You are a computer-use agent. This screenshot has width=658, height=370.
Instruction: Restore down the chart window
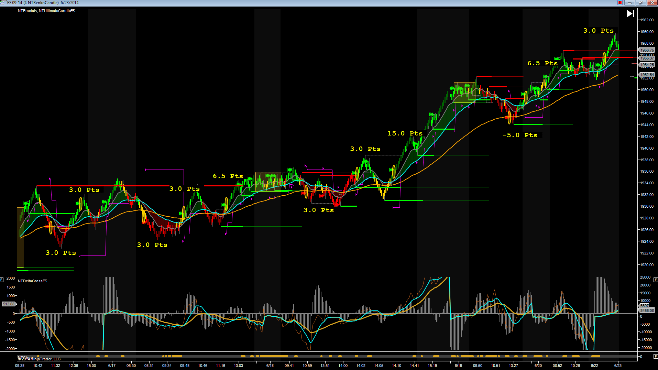(x=641, y=3)
